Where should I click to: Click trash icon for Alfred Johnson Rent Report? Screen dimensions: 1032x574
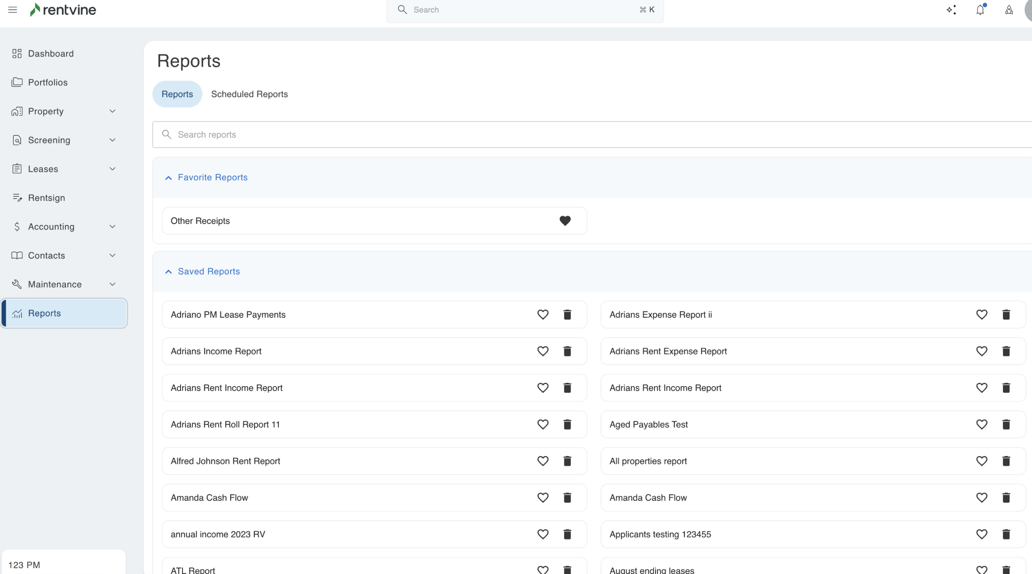[567, 461]
